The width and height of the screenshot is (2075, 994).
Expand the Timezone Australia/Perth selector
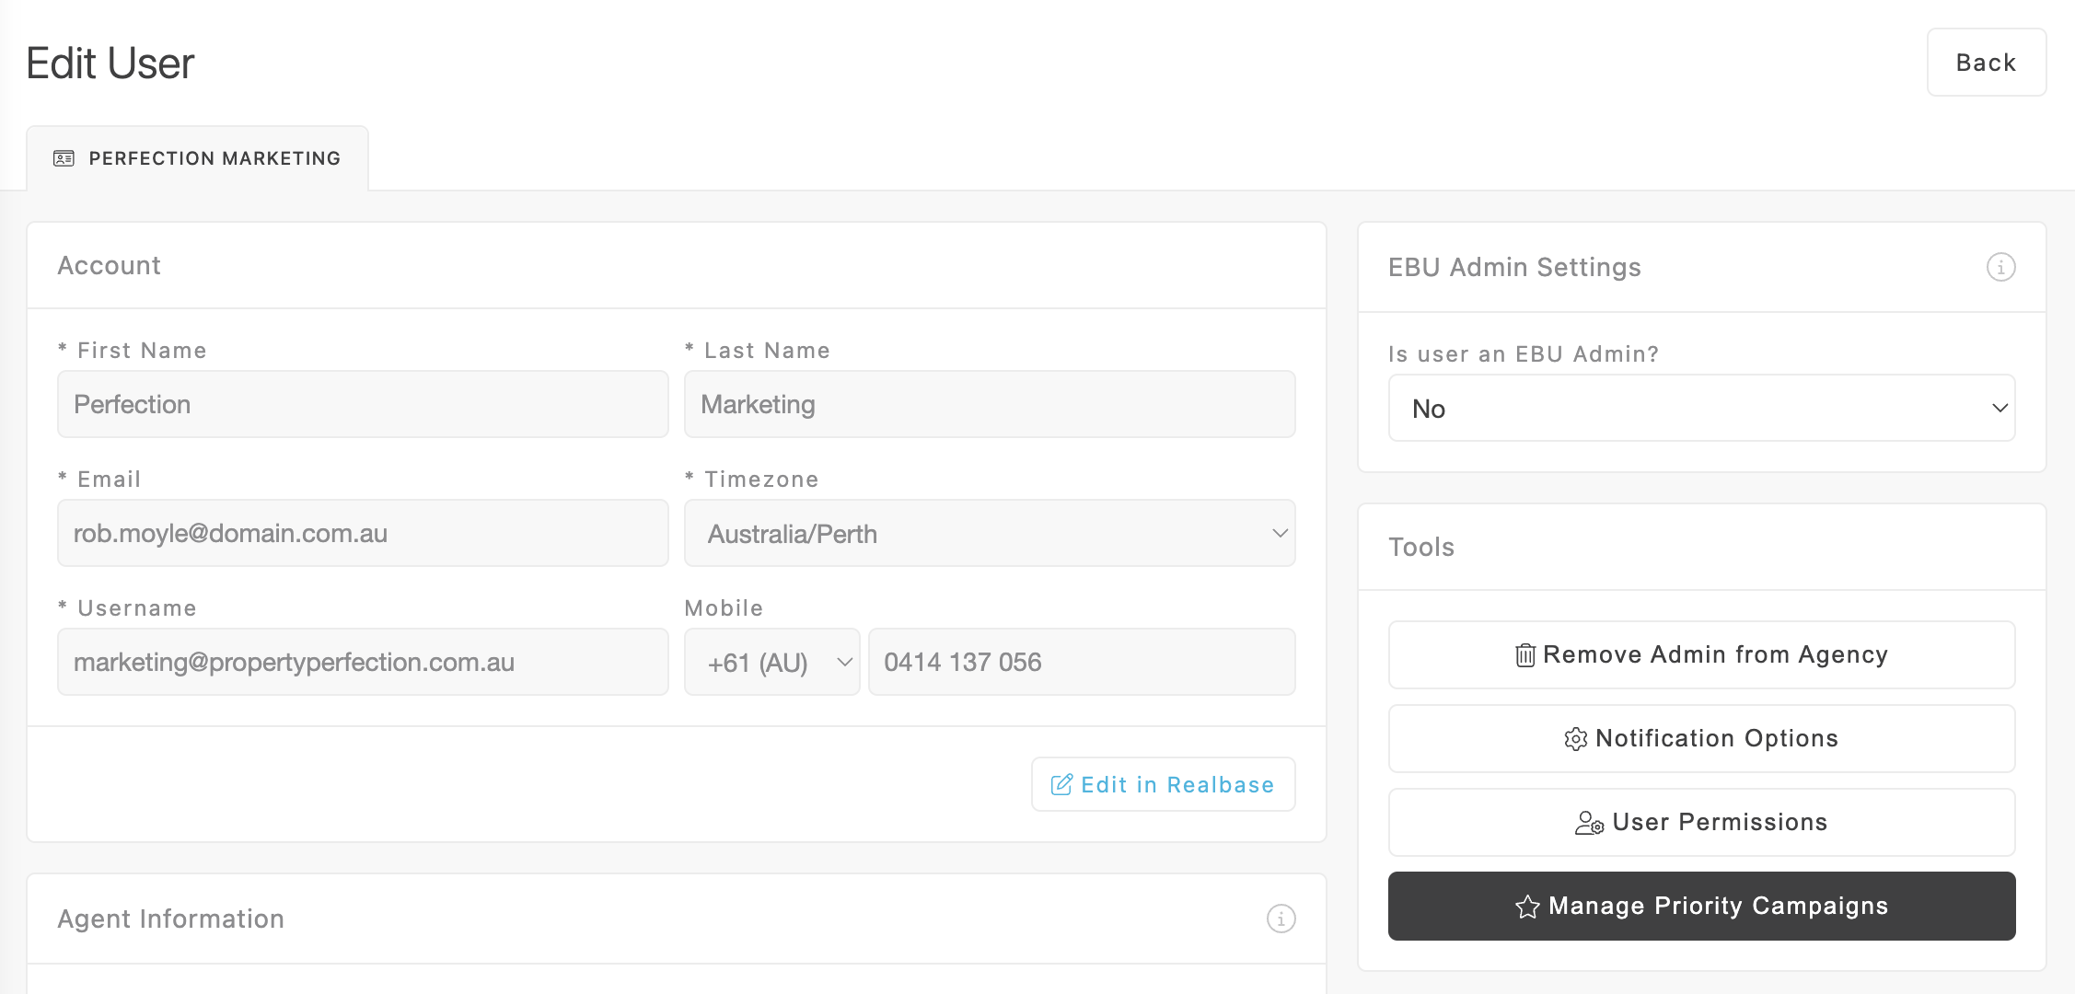click(989, 534)
